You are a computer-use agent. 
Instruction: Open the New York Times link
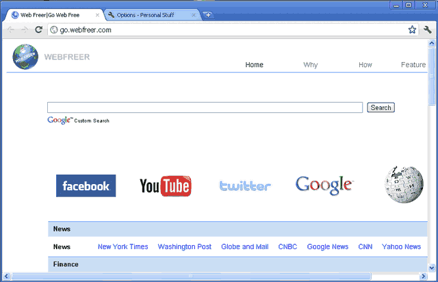pyautogui.click(x=123, y=247)
